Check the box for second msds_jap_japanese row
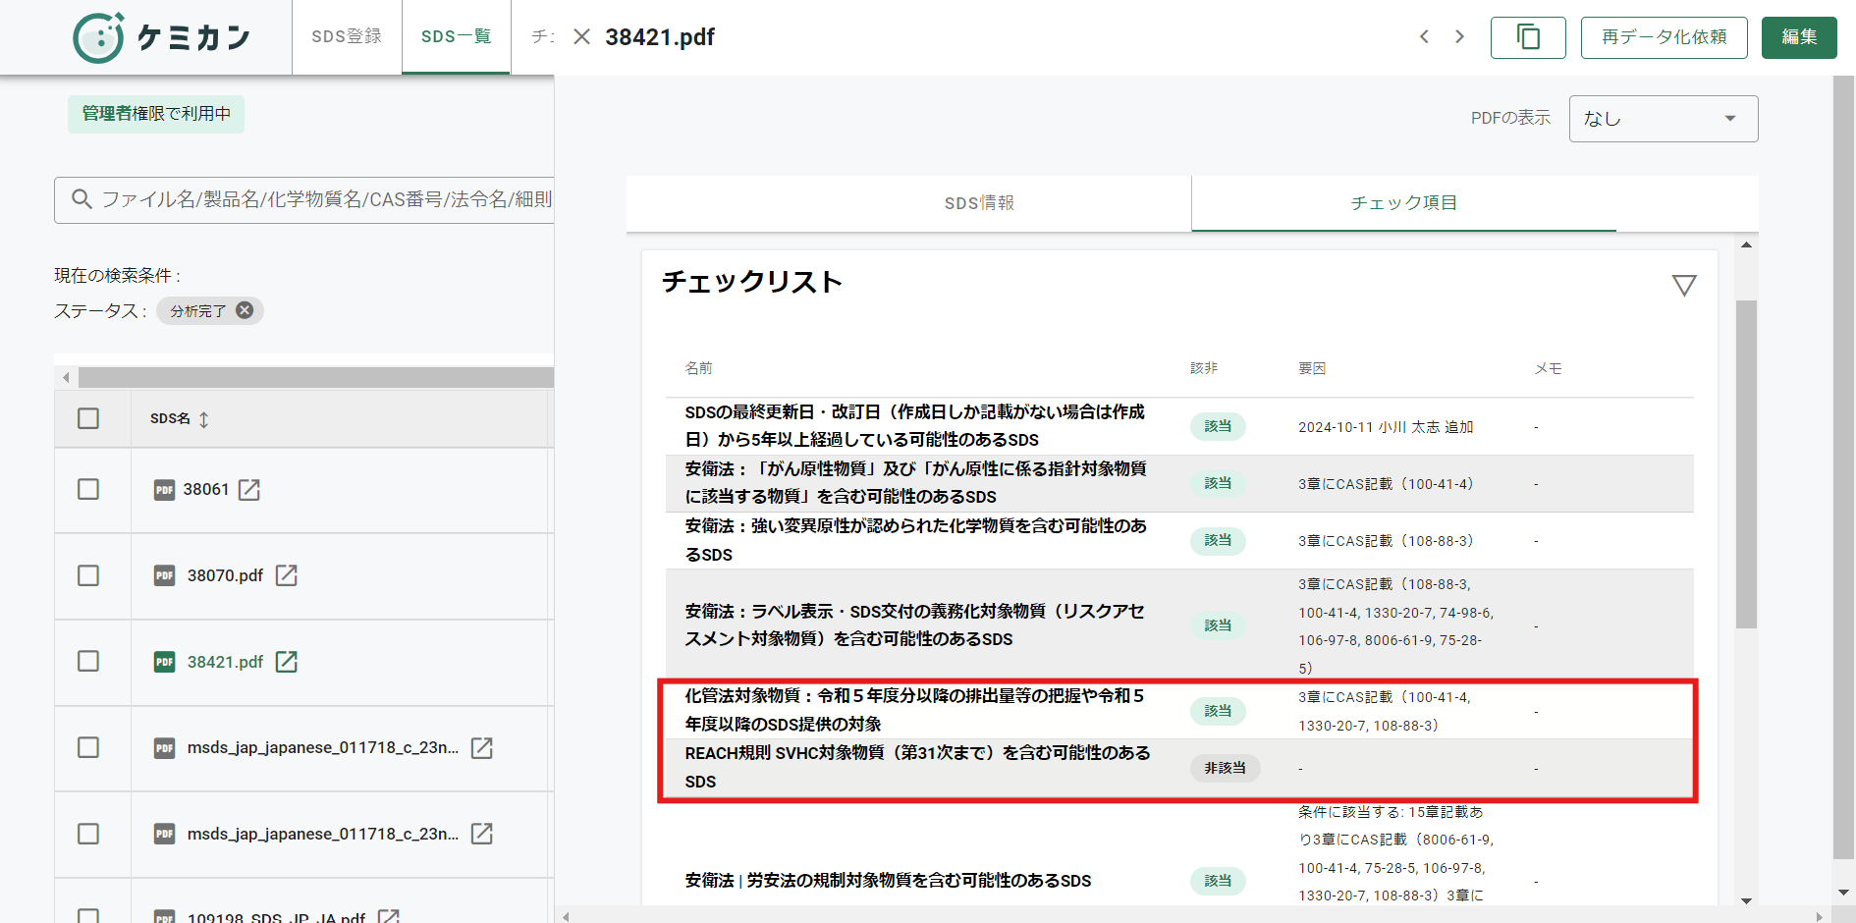 [x=88, y=834]
